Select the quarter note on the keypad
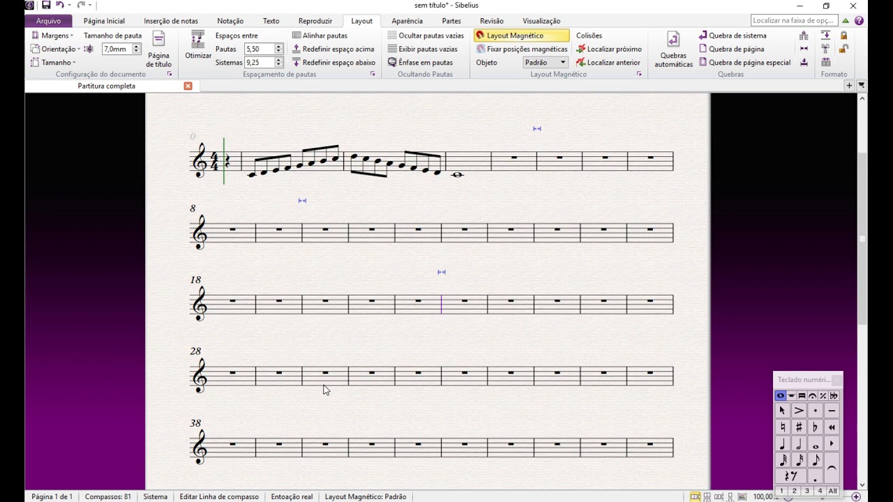Screen dimensions: 893x502 (x=782, y=444)
